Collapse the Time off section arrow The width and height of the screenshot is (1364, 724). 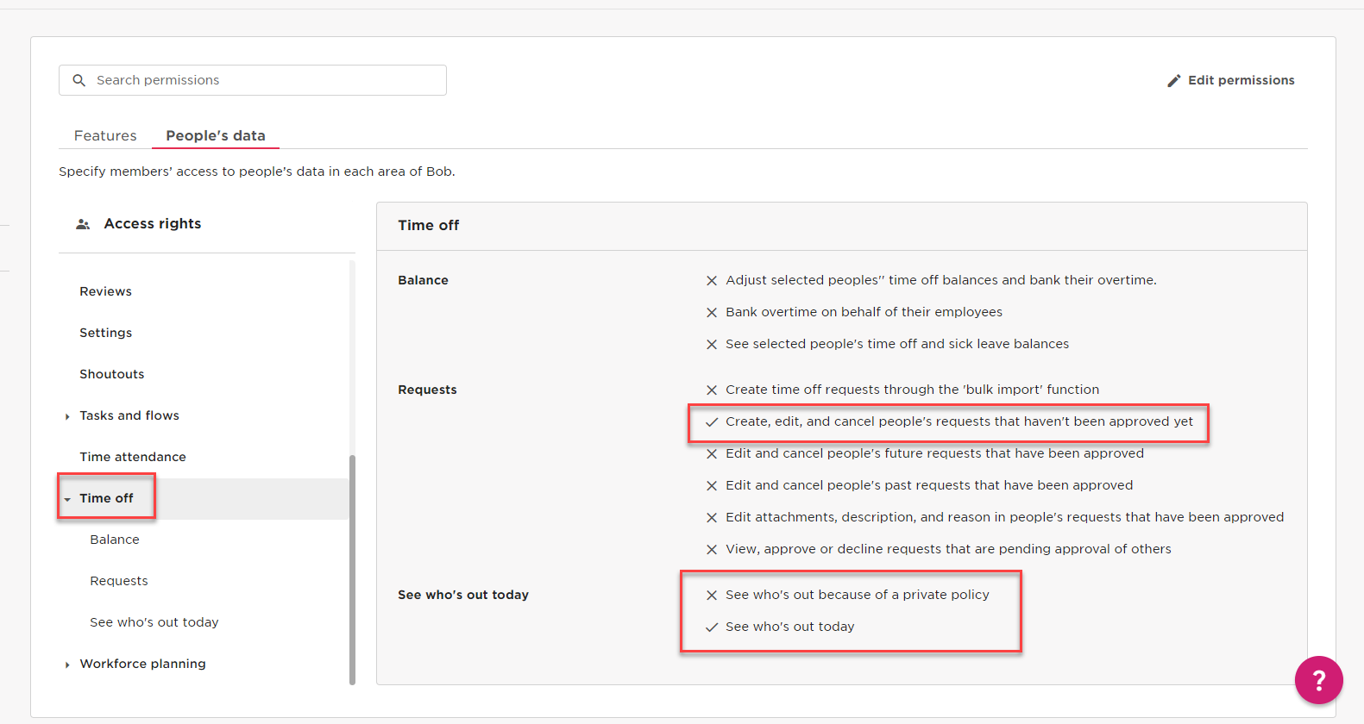(x=67, y=499)
